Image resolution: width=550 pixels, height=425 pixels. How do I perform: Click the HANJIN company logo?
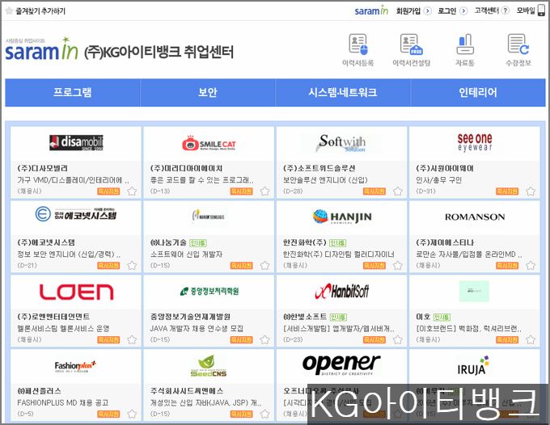click(342, 217)
